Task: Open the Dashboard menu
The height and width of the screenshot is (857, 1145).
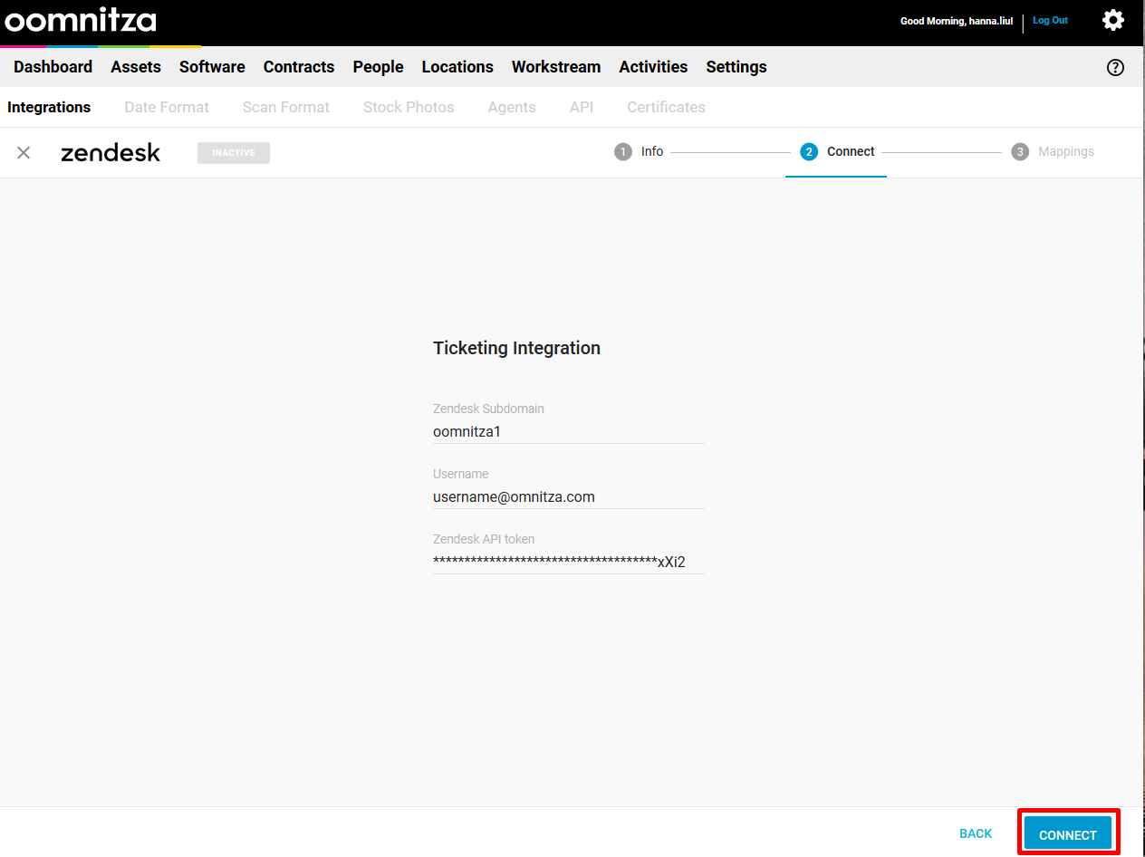Action: coord(53,67)
